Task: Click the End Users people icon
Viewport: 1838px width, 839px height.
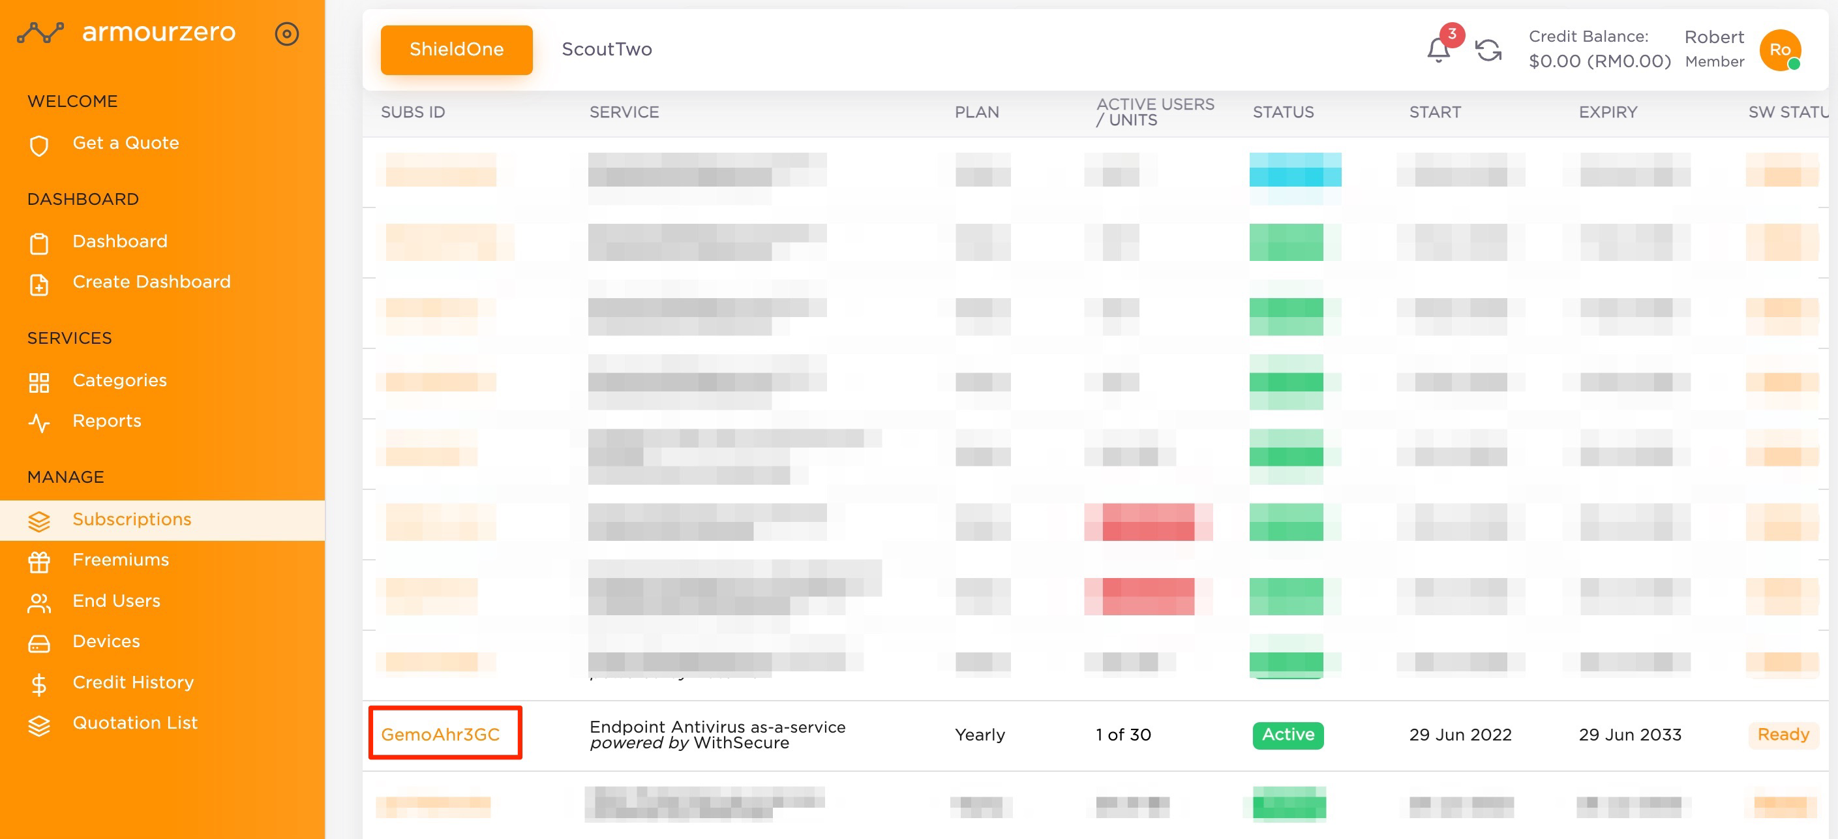Action: coord(39,603)
